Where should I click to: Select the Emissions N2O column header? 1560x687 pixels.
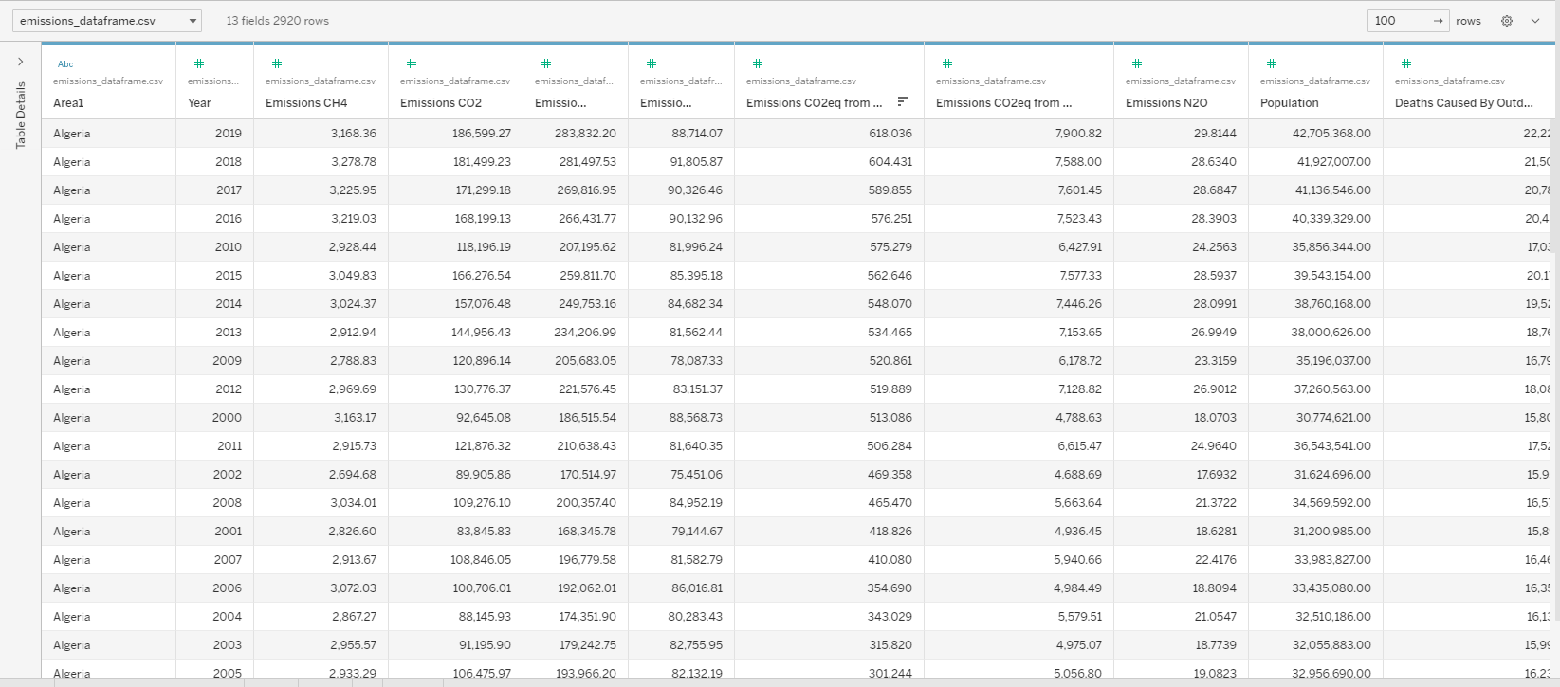click(x=1166, y=103)
